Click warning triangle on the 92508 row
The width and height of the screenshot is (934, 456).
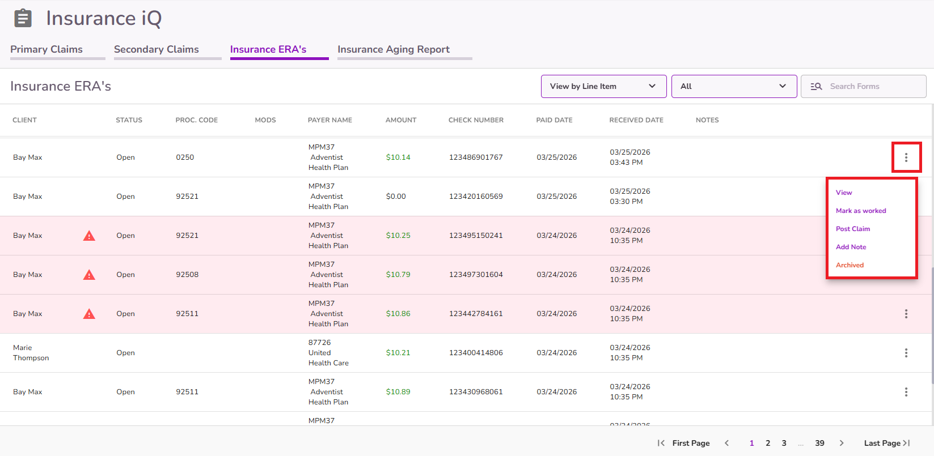(89, 275)
